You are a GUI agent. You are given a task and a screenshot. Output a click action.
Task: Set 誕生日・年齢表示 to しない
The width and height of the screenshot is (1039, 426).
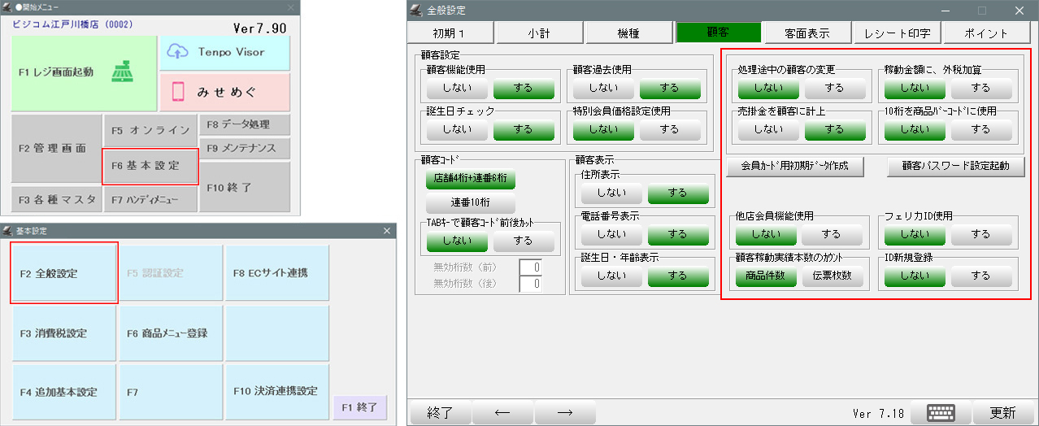coord(611,276)
